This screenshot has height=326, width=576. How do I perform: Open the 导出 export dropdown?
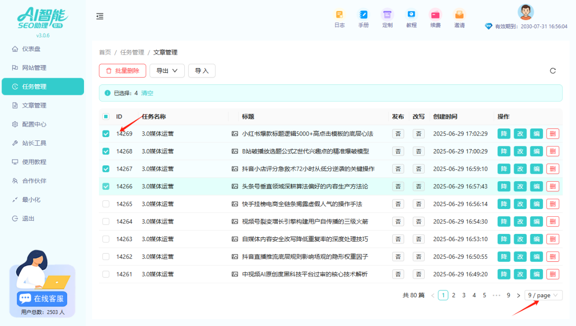pyautogui.click(x=167, y=70)
